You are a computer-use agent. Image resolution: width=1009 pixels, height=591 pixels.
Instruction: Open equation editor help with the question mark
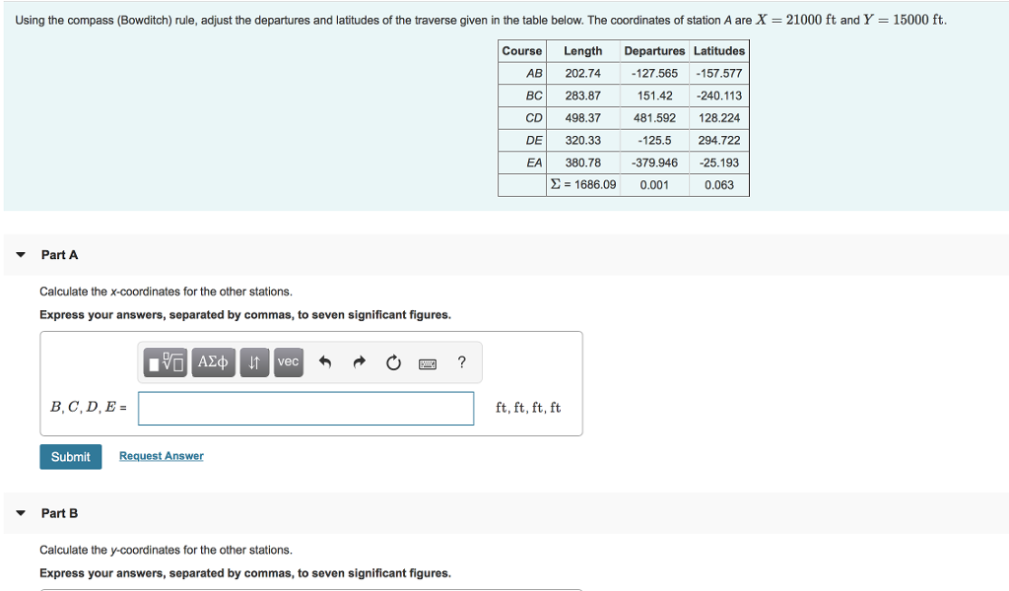pos(461,362)
